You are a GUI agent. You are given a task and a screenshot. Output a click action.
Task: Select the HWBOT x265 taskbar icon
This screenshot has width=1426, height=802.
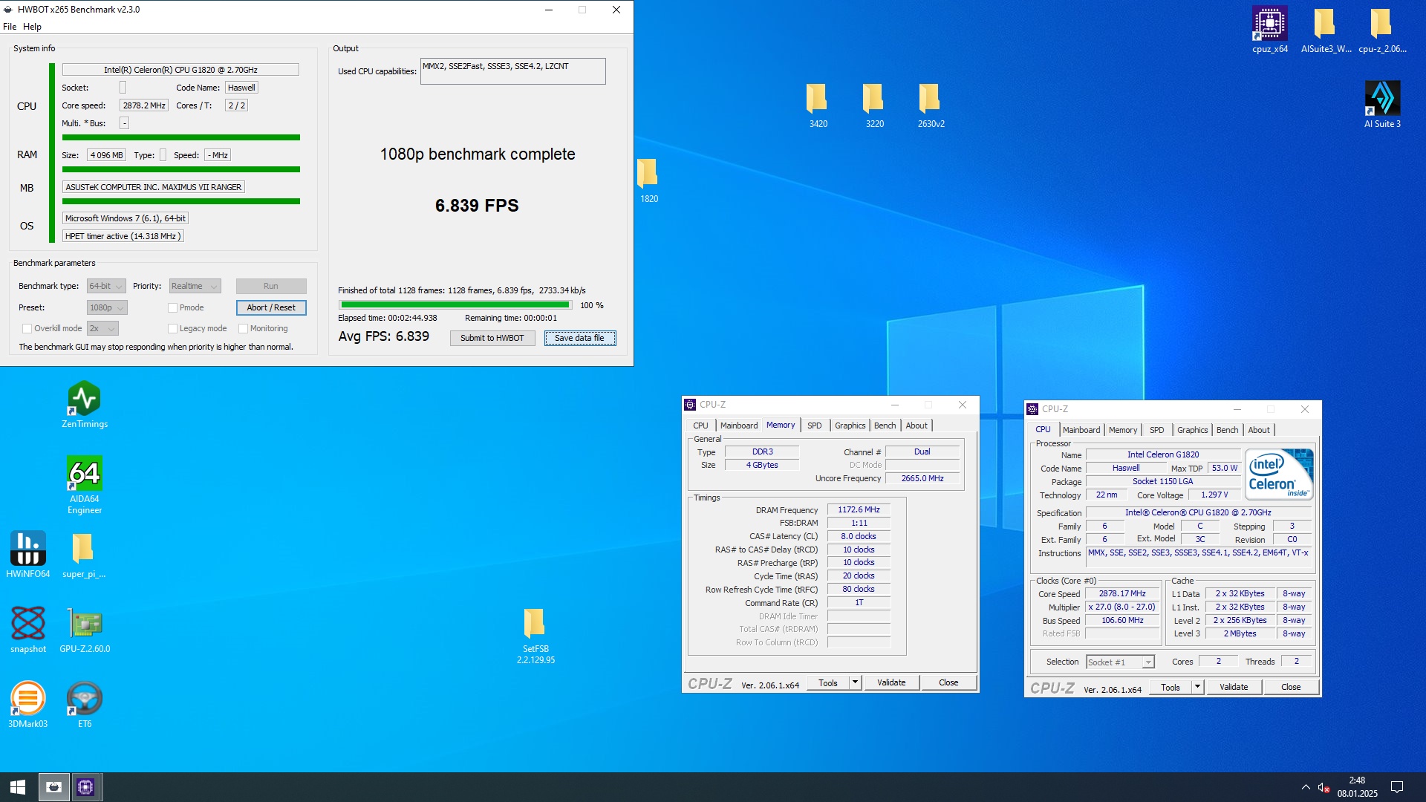coord(53,787)
